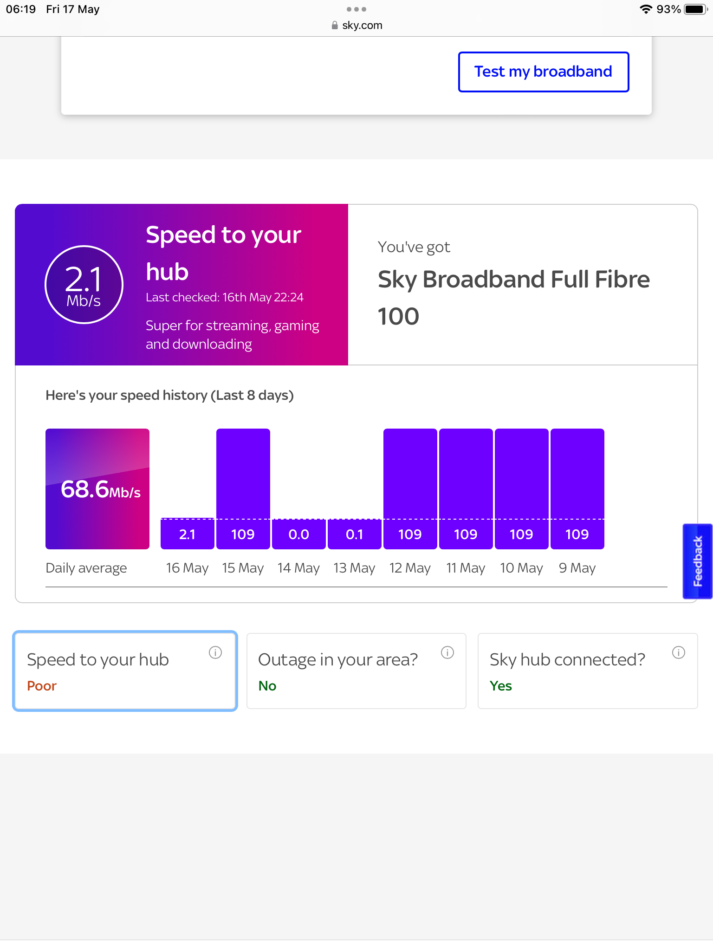Select the Outage in your area card
This screenshot has width=713, height=951.
click(356, 671)
